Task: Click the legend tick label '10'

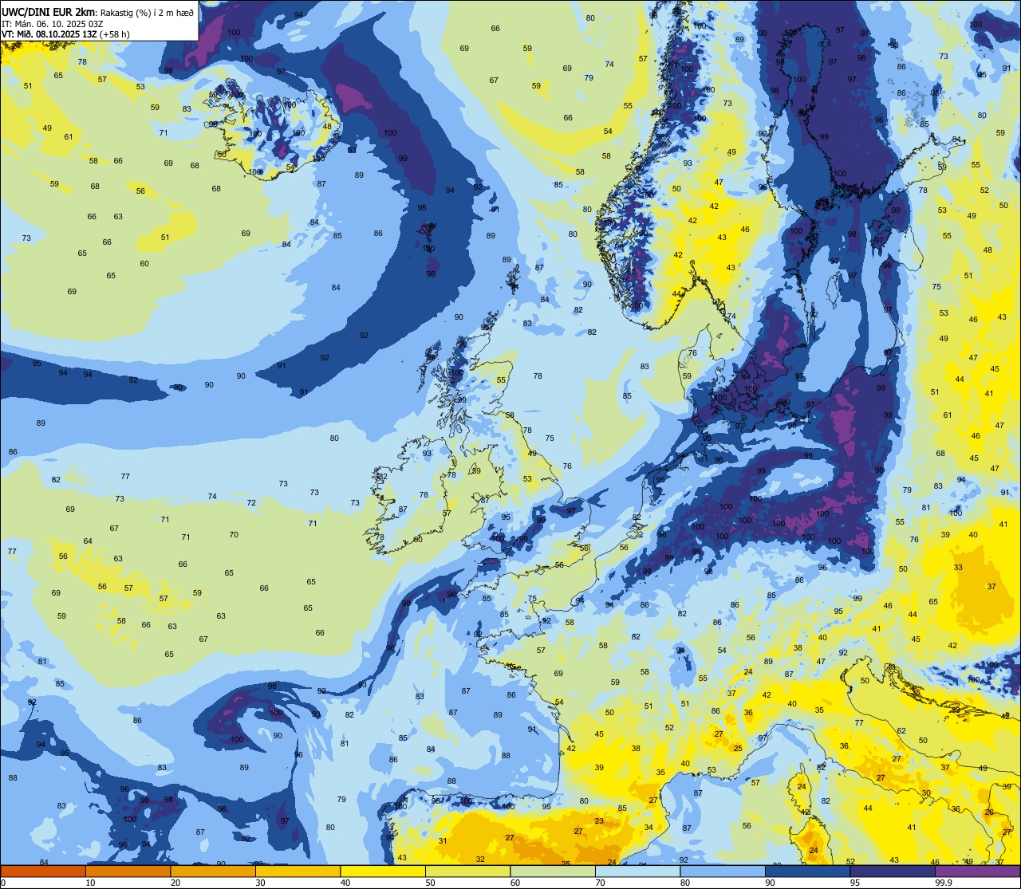Action: pos(90,883)
